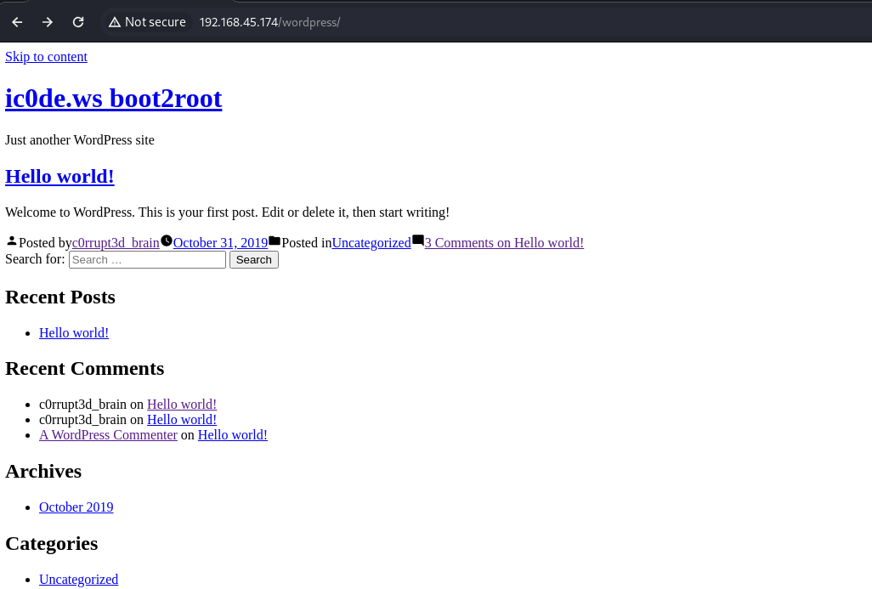Open second c0rrupt3d_brain comment's Hello world! link
This screenshot has width=872, height=589.
[182, 420]
